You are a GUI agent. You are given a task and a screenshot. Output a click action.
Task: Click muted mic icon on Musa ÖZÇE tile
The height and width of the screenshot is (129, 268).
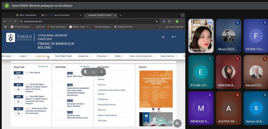point(237,23)
